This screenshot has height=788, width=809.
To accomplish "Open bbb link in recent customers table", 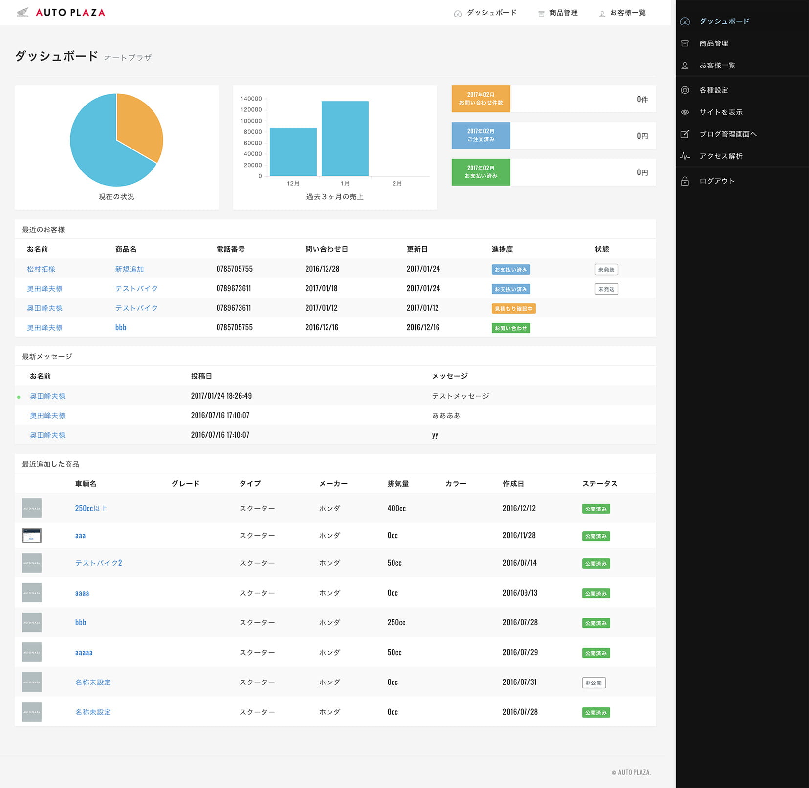I will [x=121, y=328].
